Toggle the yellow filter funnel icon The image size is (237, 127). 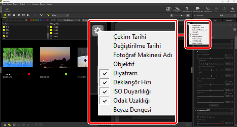pyautogui.click(x=48, y=16)
